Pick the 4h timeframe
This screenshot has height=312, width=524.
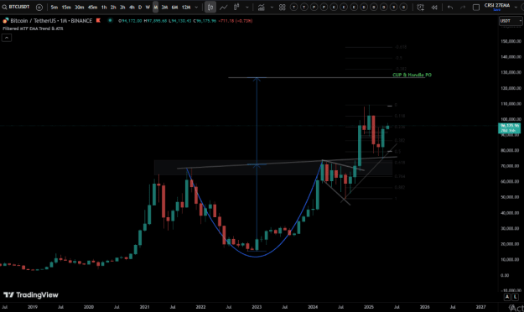coord(132,7)
